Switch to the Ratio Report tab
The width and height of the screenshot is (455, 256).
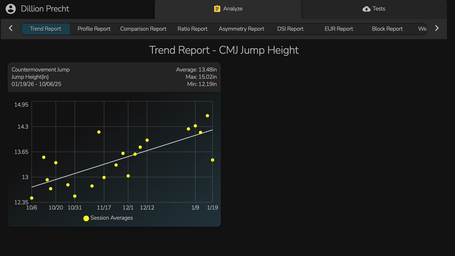click(x=193, y=29)
